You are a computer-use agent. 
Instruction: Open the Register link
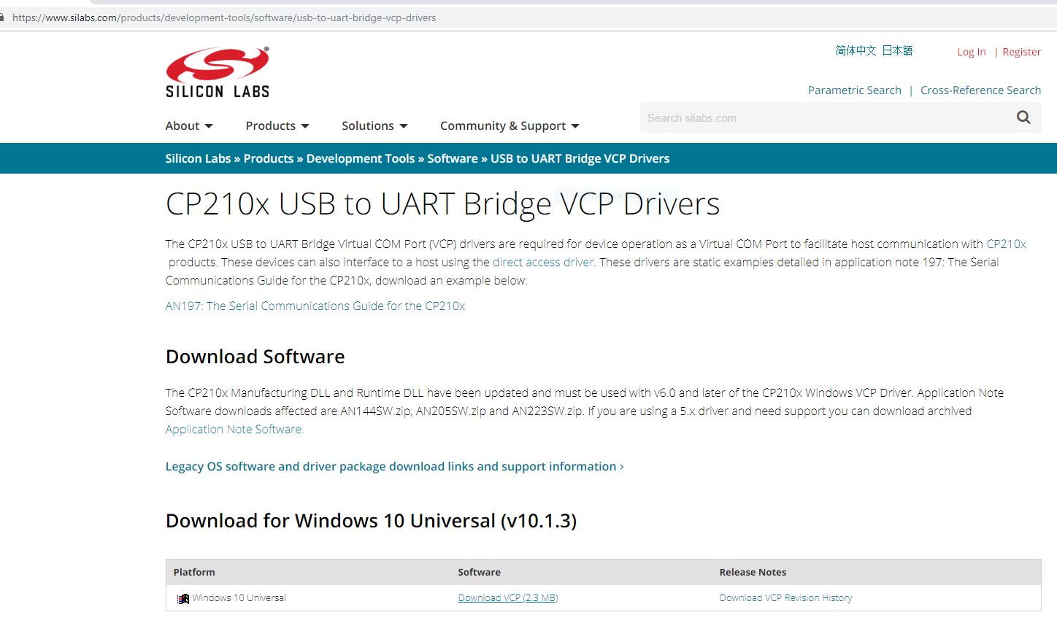click(x=1021, y=52)
